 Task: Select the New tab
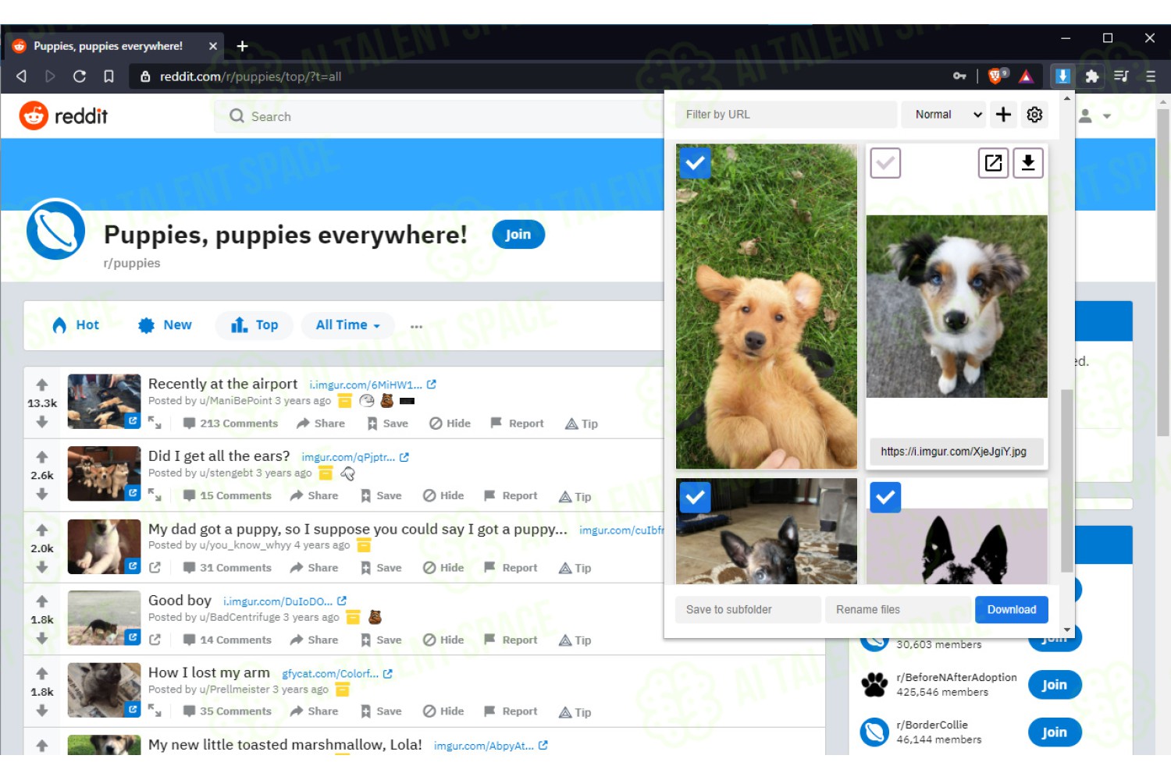[x=165, y=325]
